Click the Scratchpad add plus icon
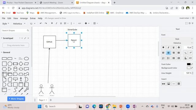 click(22, 38)
